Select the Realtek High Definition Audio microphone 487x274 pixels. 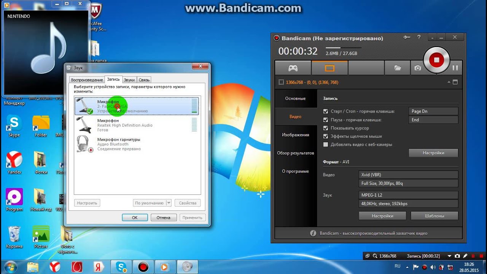(137, 125)
